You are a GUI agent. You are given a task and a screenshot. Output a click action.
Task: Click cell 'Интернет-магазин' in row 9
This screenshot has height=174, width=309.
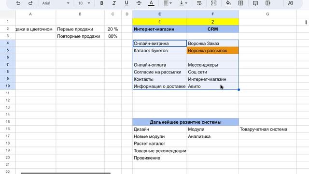point(212,79)
